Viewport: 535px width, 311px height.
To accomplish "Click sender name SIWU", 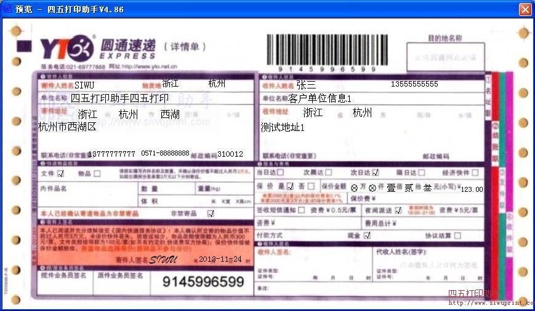I will (x=84, y=85).
